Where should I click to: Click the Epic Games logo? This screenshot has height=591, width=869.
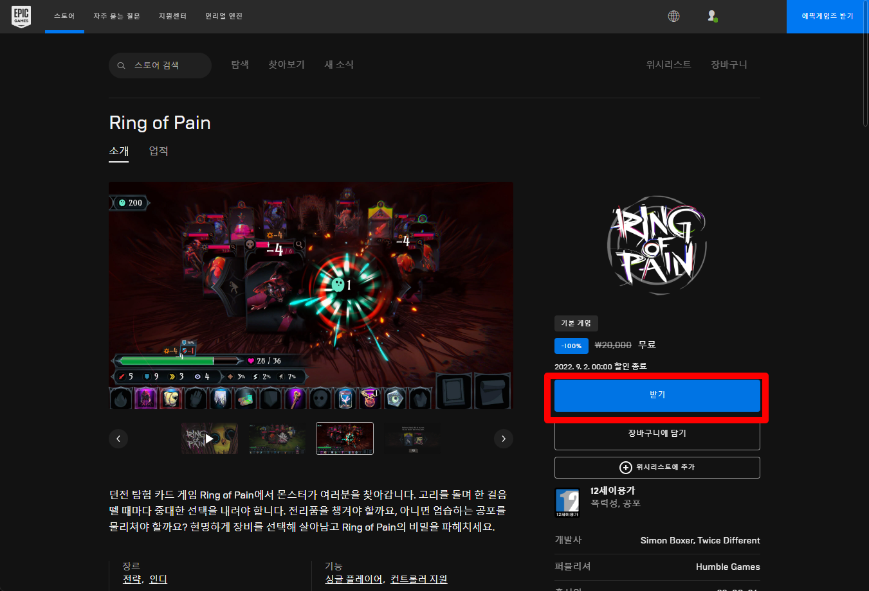click(21, 16)
